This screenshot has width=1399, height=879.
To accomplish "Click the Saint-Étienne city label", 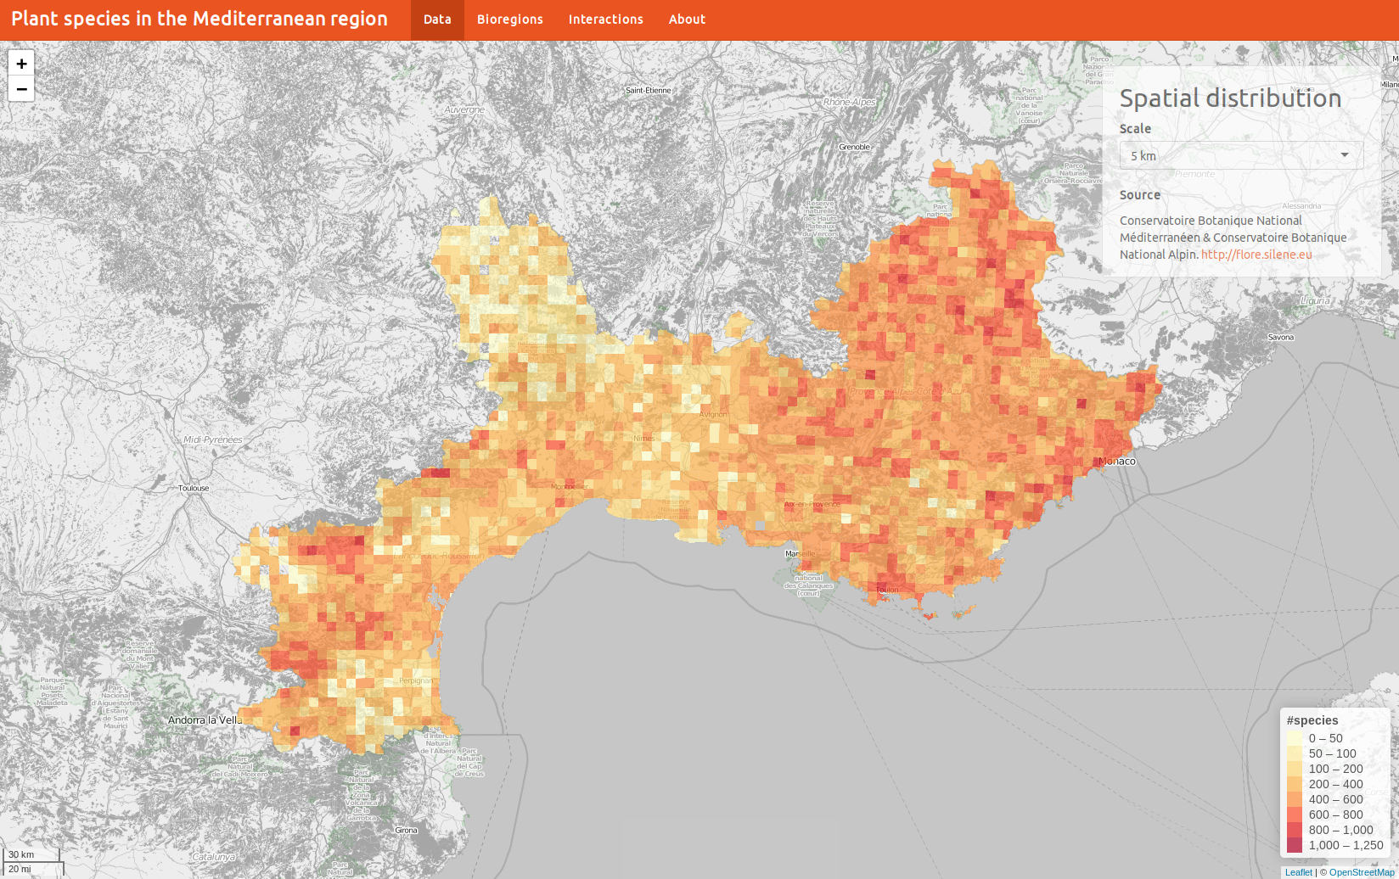I will pyautogui.click(x=649, y=91).
